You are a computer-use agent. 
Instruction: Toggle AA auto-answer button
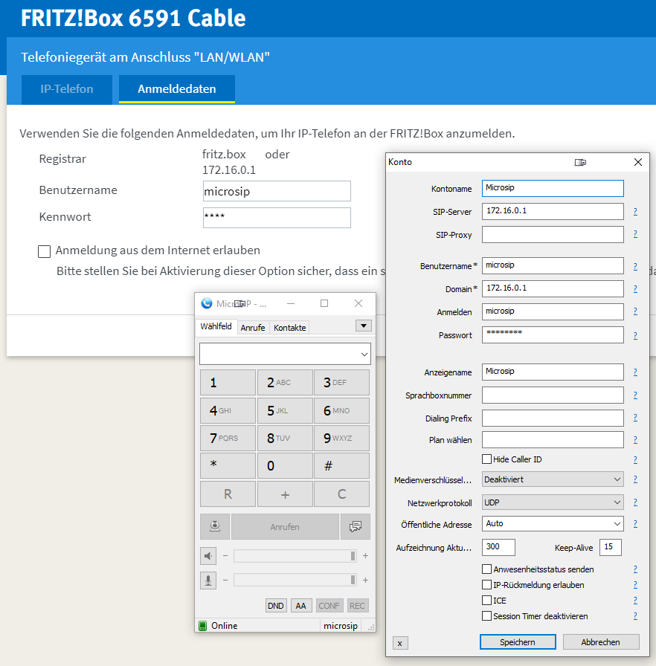[300, 606]
